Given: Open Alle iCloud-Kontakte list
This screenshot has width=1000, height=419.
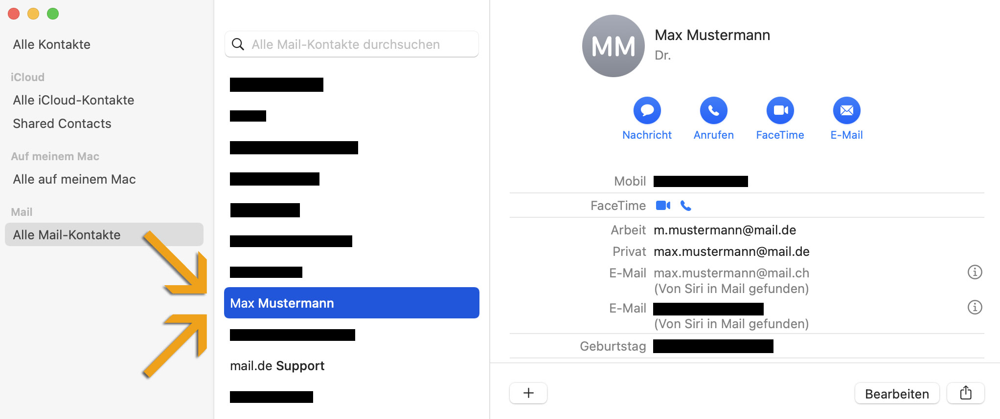Looking at the screenshot, I should pyautogui.click(x=73, y=100).
